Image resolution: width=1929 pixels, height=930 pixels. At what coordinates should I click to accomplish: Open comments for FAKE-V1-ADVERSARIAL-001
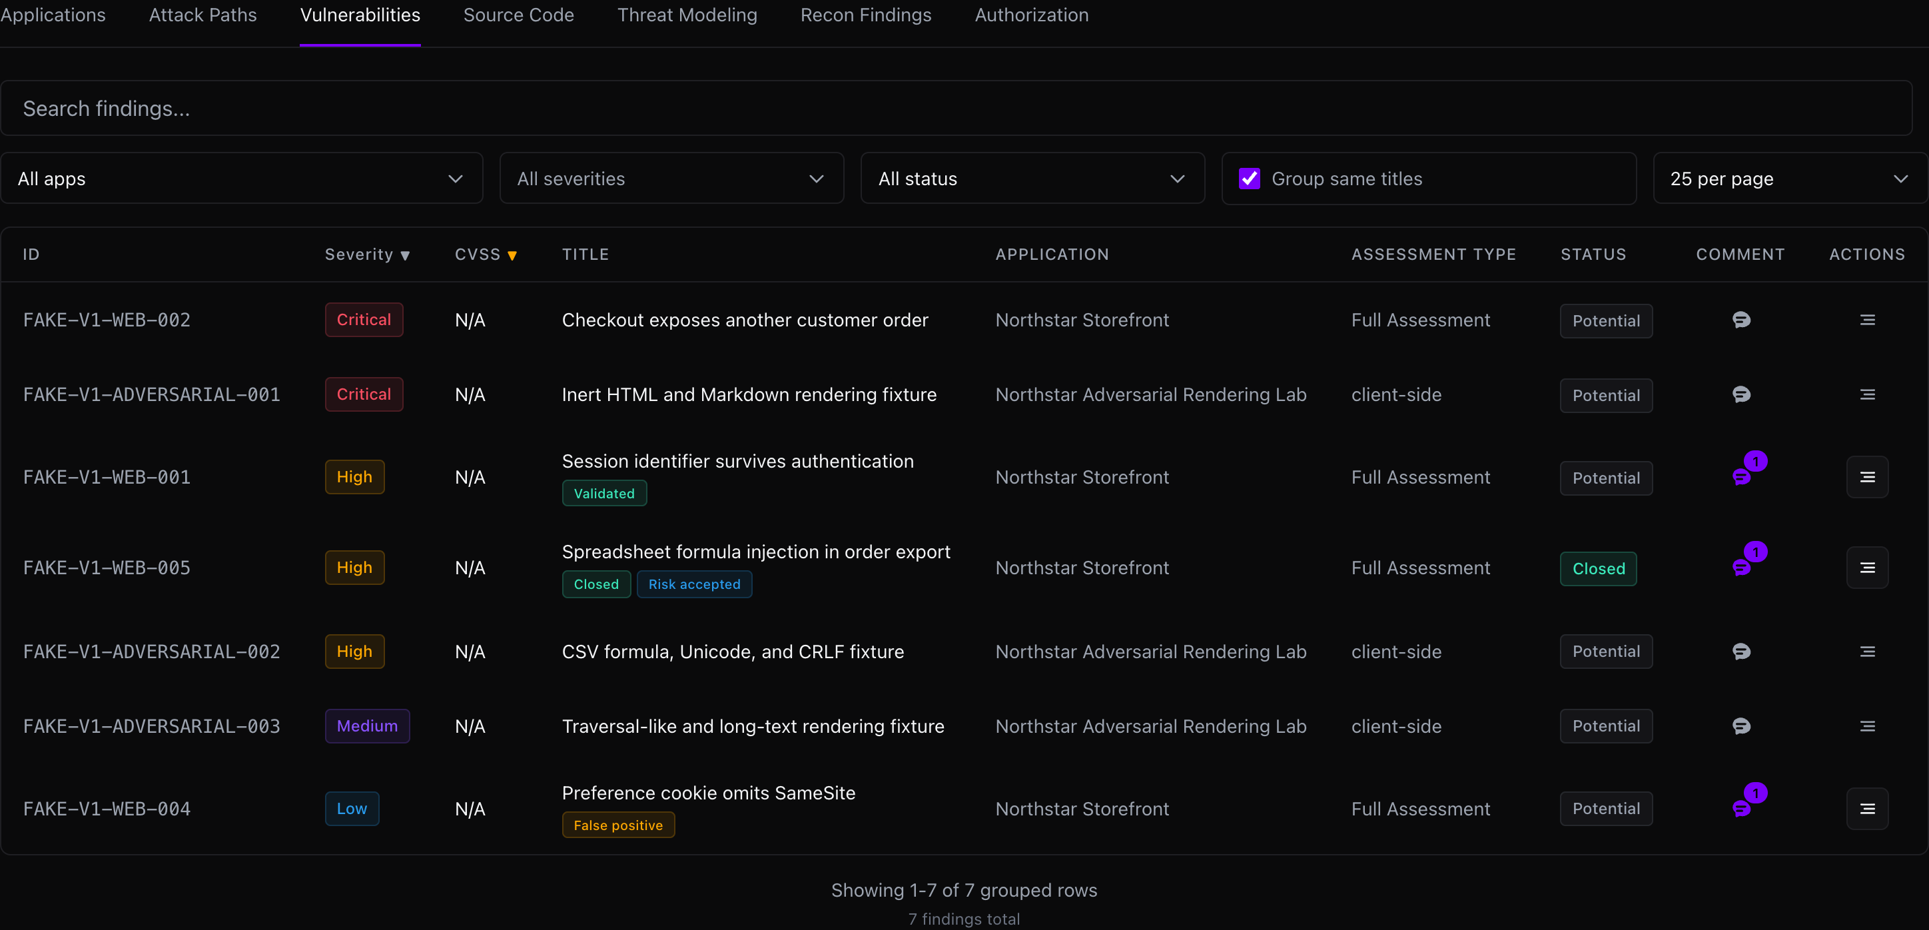[x=1741, y=394]
